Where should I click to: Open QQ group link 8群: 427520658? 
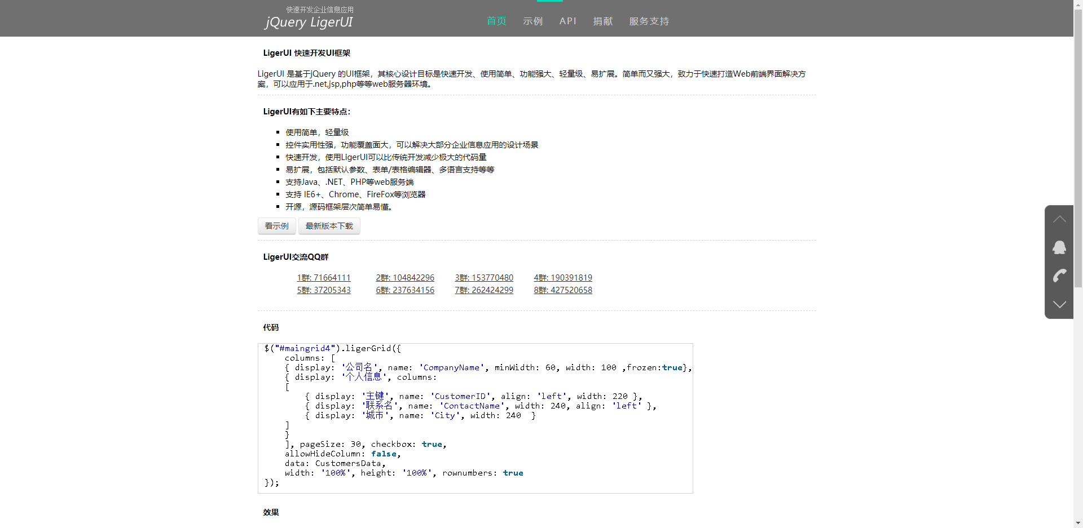[x=563, y=290]
